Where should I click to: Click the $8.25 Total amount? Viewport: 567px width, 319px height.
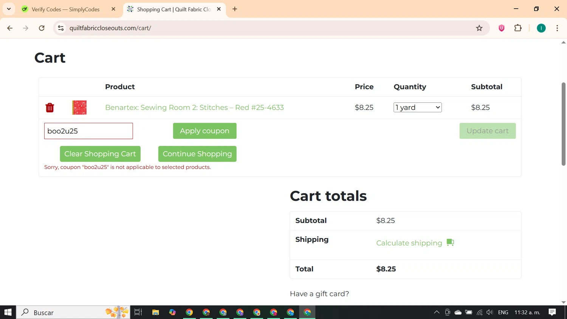[386, 269]
